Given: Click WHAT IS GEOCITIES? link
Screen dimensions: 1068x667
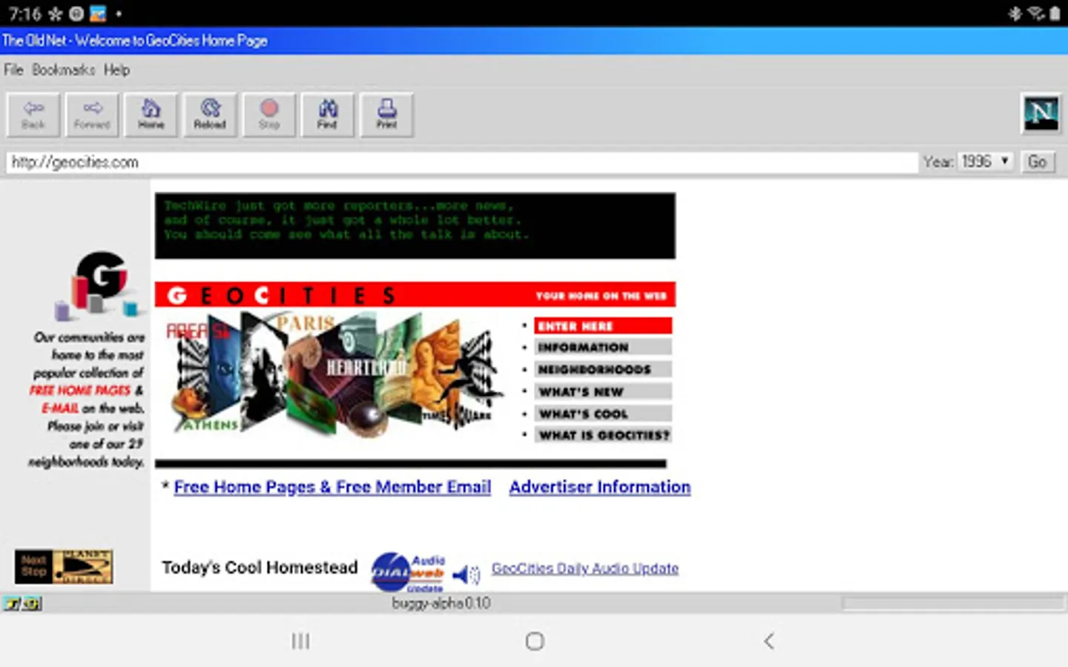Looking at the screenshot, I should [603, 435].
